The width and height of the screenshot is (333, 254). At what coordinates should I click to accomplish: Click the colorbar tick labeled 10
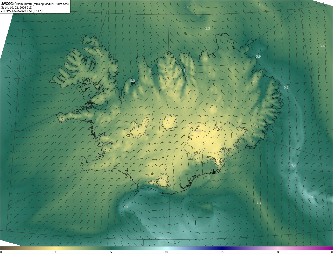[166, 252]
